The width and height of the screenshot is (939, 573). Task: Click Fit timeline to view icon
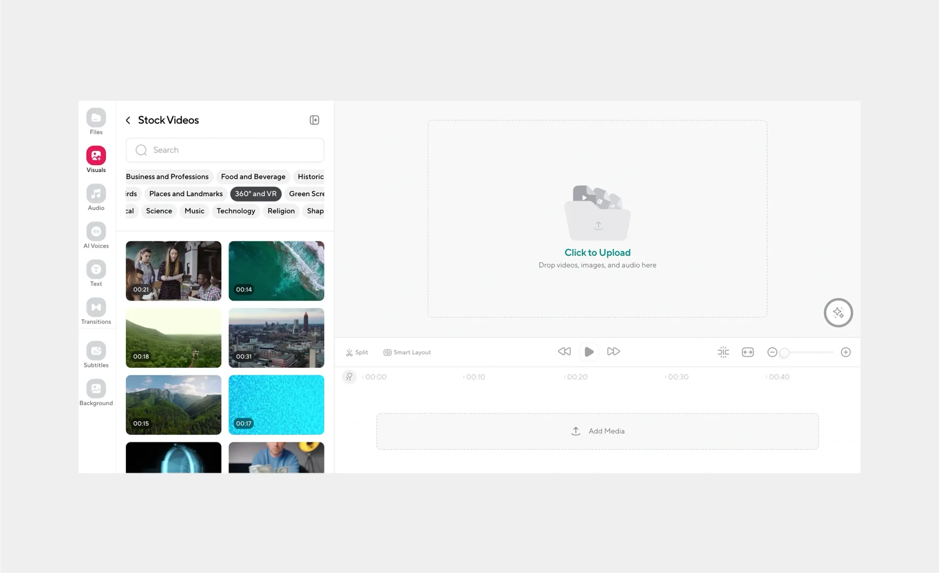(x=747, y=351)
